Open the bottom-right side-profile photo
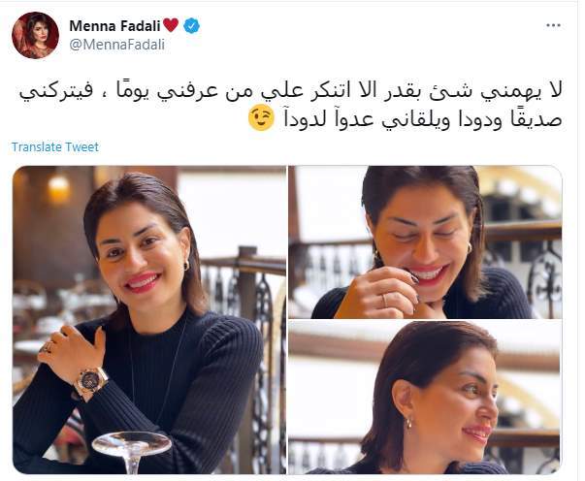 click(x=425, y=397)
